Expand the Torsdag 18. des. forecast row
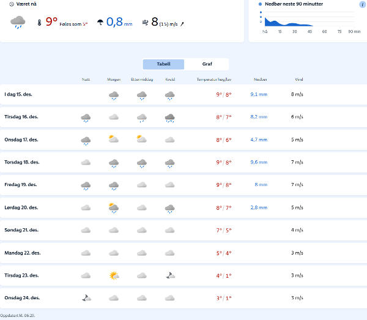Screen dimensions: 367x320 tap(183, 162)
